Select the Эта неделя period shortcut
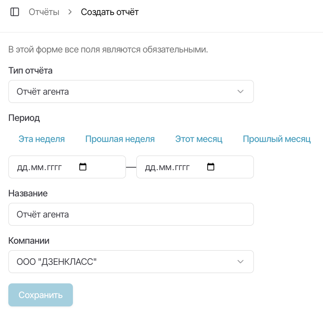The height and width of the screenshot is (316, 323). pos(42,139)
